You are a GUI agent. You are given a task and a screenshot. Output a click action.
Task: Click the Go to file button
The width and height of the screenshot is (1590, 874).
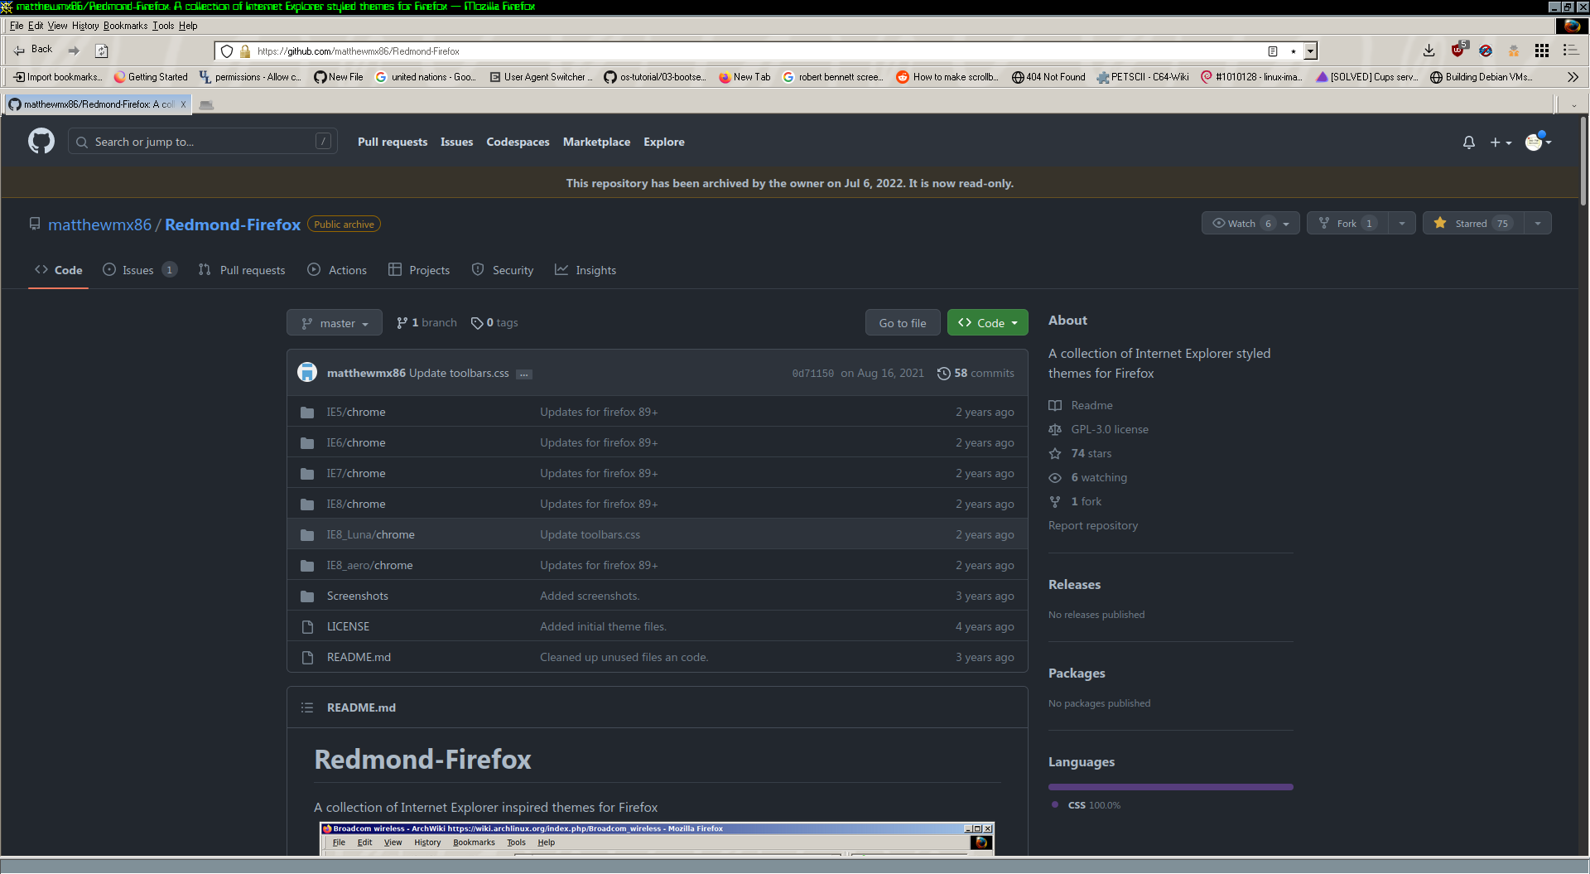(902, 322)
